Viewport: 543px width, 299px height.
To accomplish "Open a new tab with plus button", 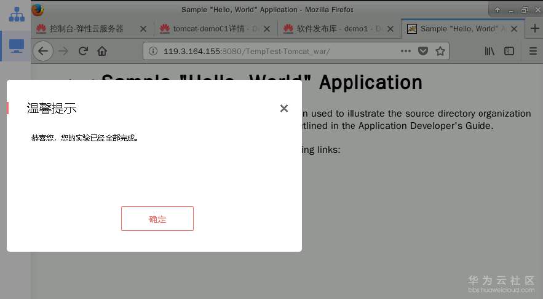I will [534, 28].
